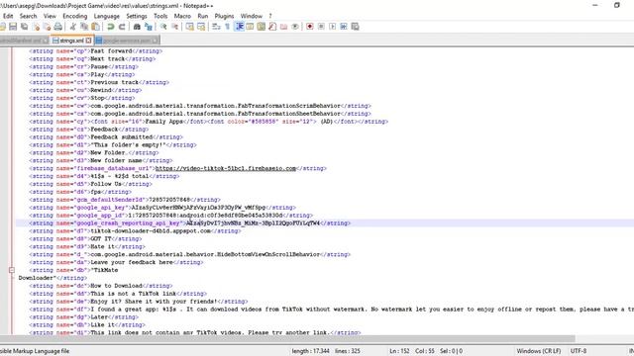Click the gcm_defaultSenderId string line
Viewport: 634px width, 356px height.
125,200
